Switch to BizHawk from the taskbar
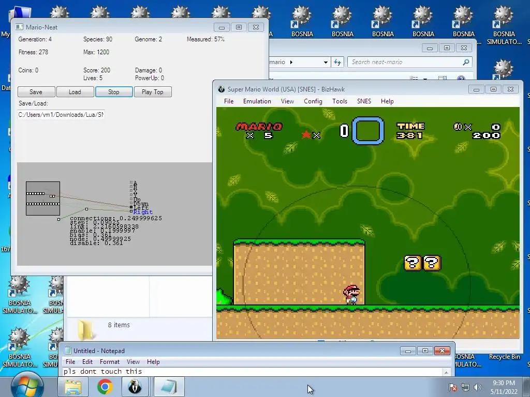The image size is (530, 397). [x=135, y=387]
